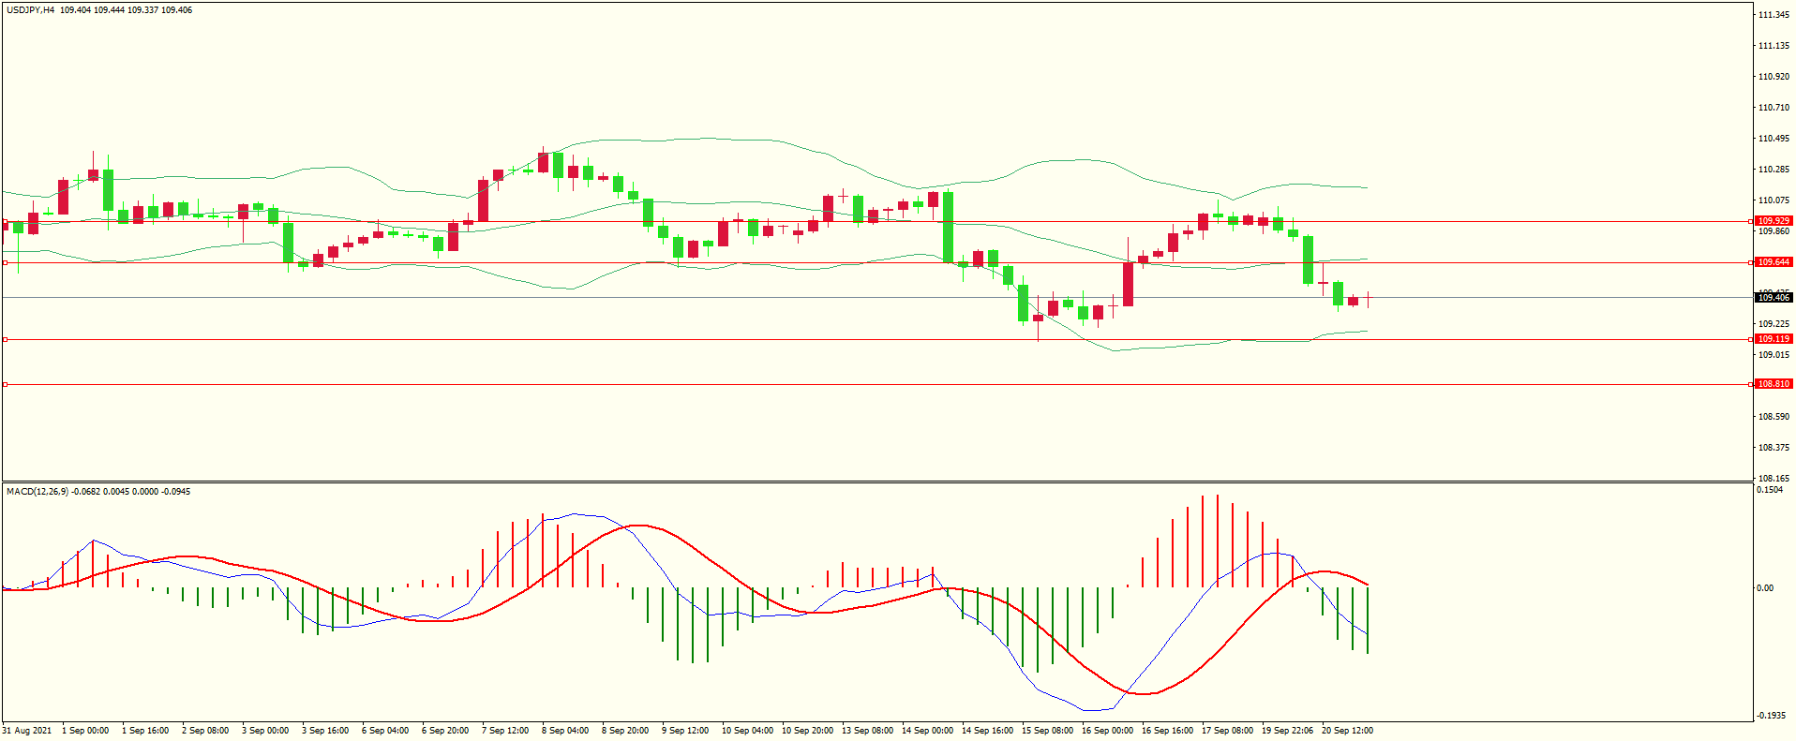The width and height of the screenshot is (1796, 741).
Task: Click the 16 Sep 16:00 time label
Action: coord(1167,731)
